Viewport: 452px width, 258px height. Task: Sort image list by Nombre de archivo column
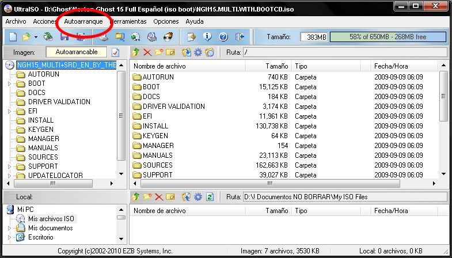pyautogui.click(x=188, y=66)
